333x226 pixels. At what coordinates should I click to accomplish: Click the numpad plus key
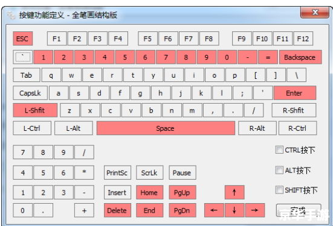tap(85, 210)
